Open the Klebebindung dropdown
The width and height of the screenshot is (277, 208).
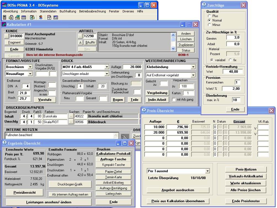[193, 67]
